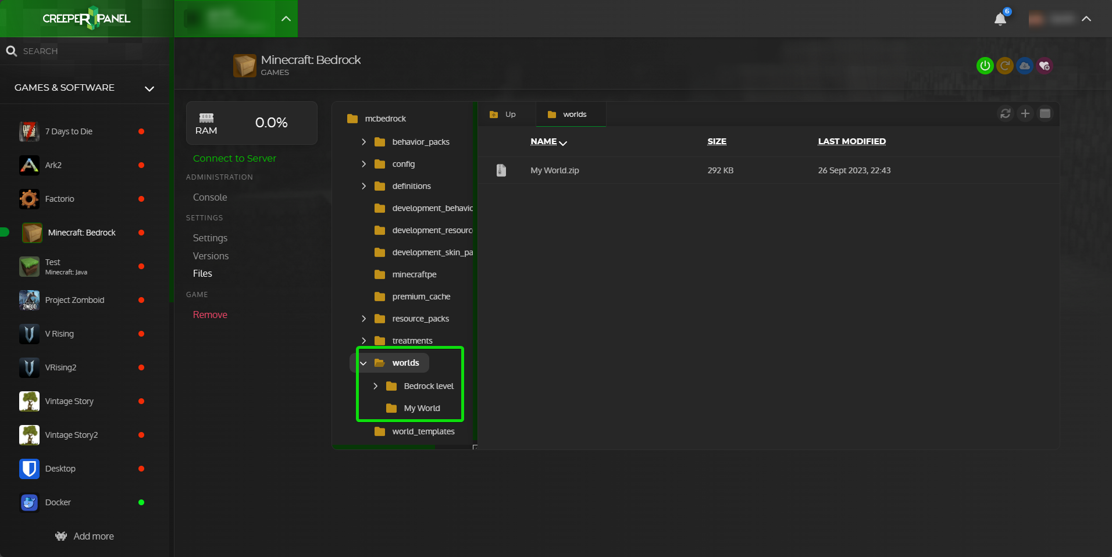
Task: Open Console in administration menu
Action: (x=210, y=197)
